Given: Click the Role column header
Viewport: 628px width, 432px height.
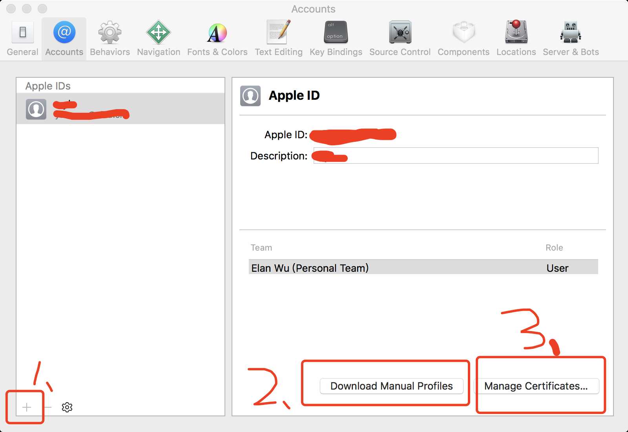Looking at the screenshot, I should [554, 247].
